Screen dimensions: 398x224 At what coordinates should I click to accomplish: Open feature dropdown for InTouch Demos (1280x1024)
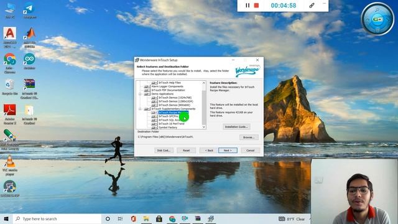click(154, 101)
